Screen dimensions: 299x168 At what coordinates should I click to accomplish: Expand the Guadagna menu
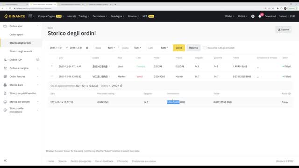(x=117, y=16)
